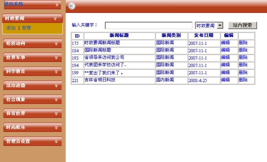Click ID cell 199
Screen dimensions: 267x162
(75, 73)
